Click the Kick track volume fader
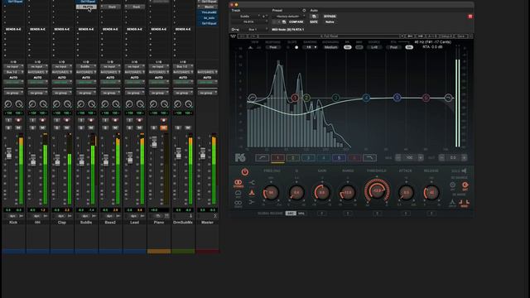 9,154
